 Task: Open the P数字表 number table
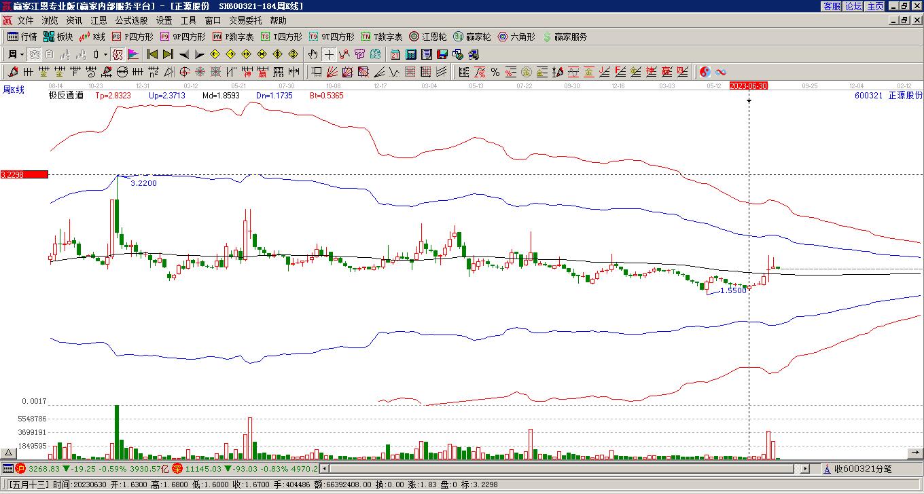click(x=232, y=37)
